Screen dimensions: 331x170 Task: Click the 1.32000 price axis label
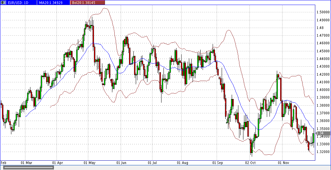point(323,152)
